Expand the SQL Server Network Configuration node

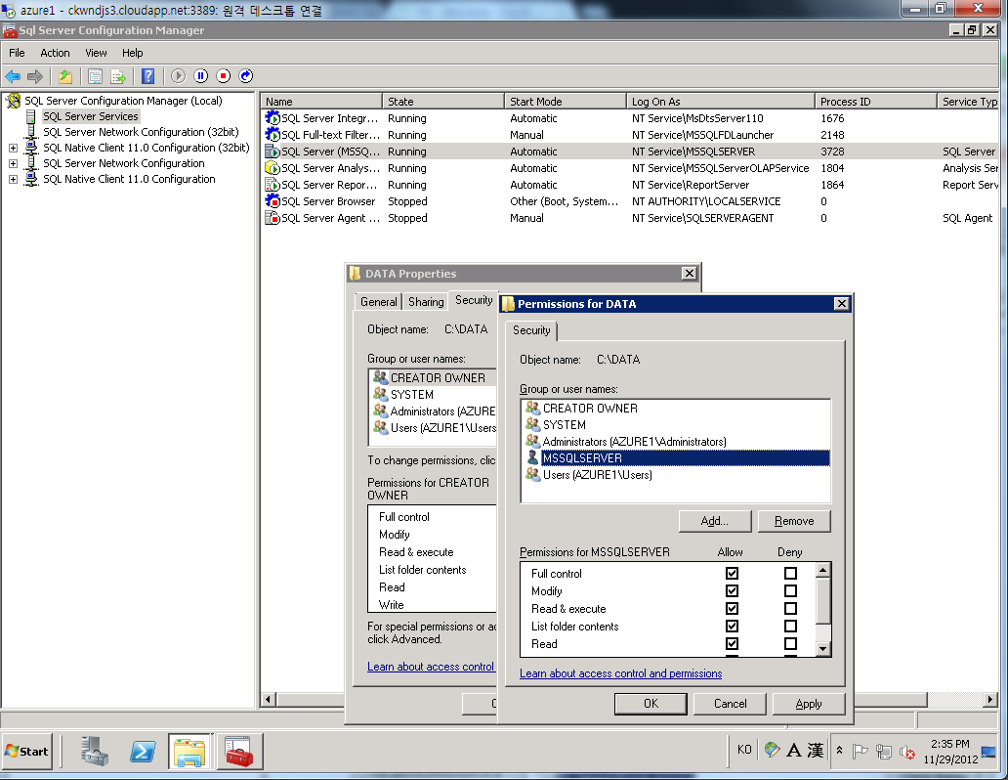13,163
